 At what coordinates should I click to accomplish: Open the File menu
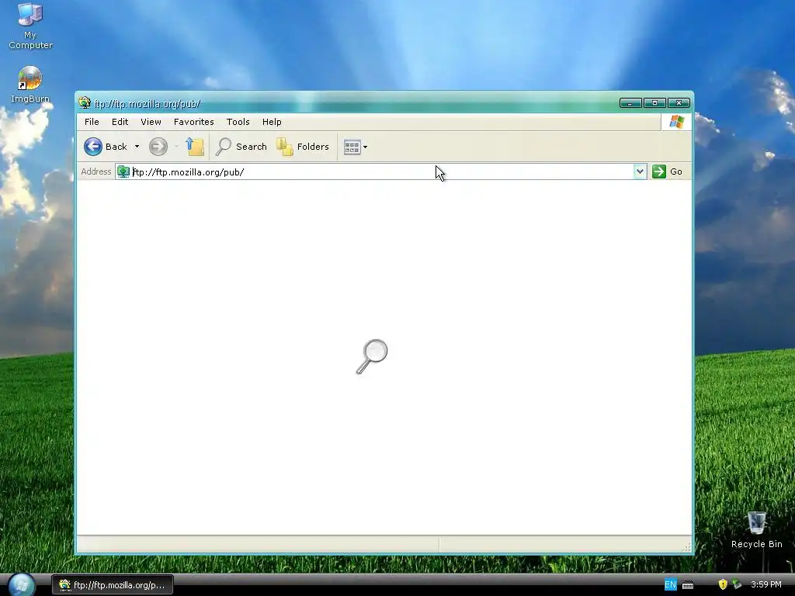[92, 122]
